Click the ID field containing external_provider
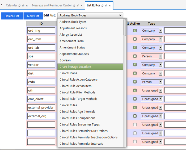The height and width of the screenshot is (150, 186). click(x=41, y=107)
